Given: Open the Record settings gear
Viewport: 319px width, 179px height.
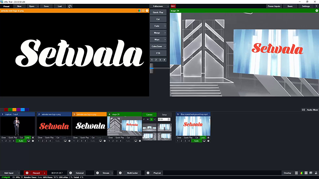Looking at the screenshot, I should (x=27, y=173).
